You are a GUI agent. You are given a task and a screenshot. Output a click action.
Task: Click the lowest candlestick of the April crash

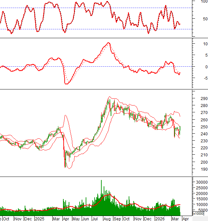[x=65, y=166]
